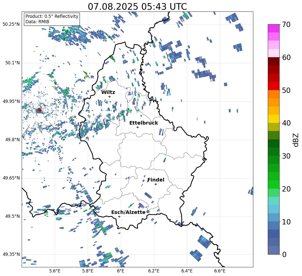Click the magenta top colorbar segment
The image size is (302, 276).
274,28
